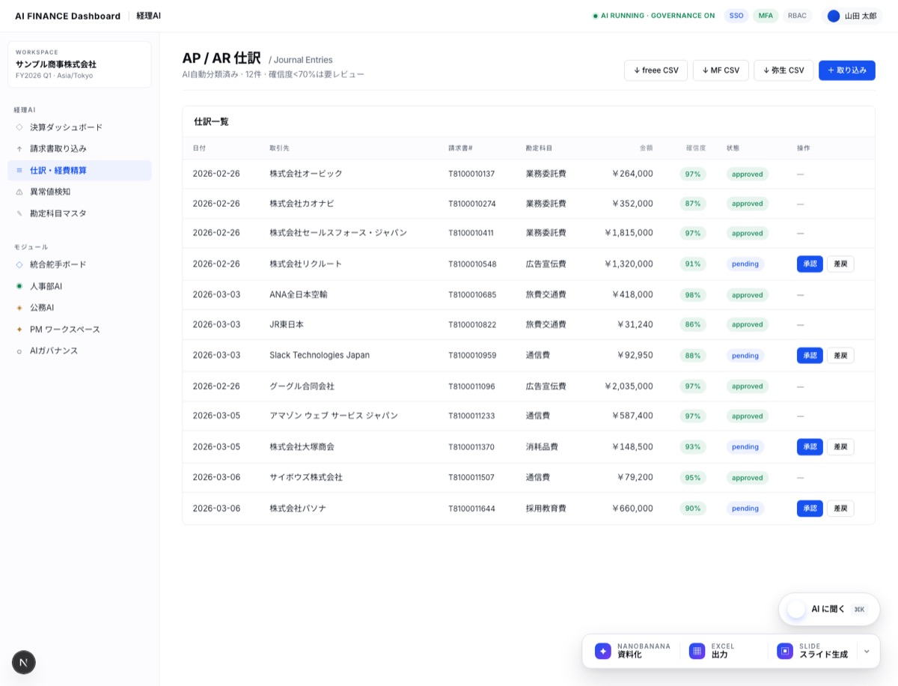This screenshot has height=686, width=898.
Task: Click the blue 取り込み button
Action: click(847, 70)
